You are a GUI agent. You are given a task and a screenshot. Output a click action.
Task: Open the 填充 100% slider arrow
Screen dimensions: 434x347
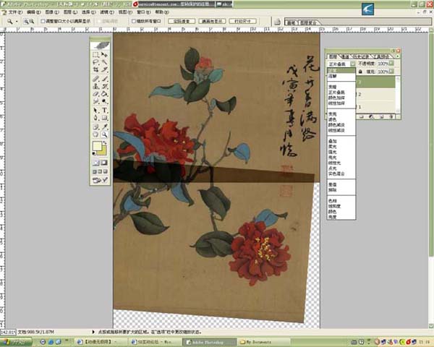pos(391,72)
